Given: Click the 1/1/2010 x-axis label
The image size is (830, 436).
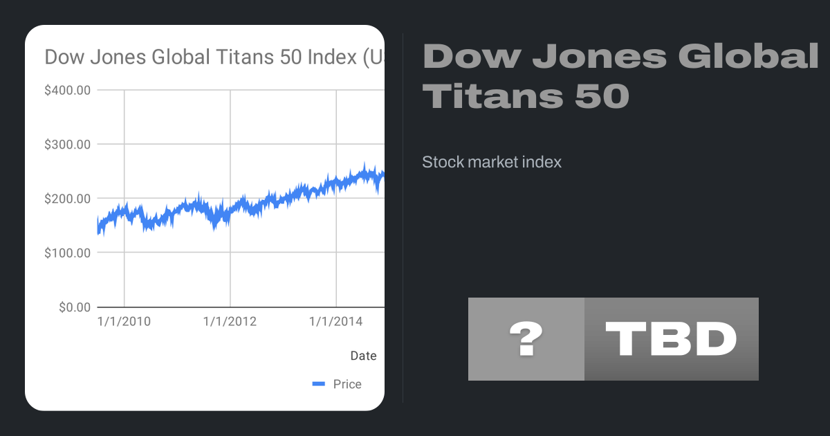Looking at the screenshot, I should pos(124,322).
